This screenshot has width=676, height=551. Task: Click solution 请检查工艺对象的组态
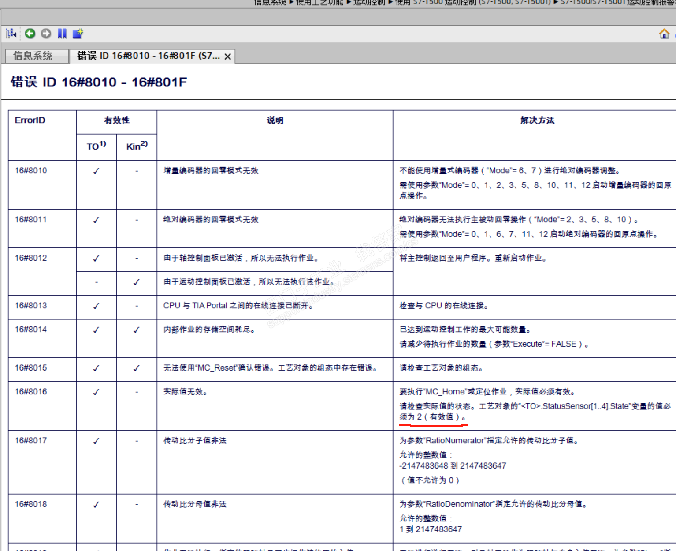(x=441, y=368)
